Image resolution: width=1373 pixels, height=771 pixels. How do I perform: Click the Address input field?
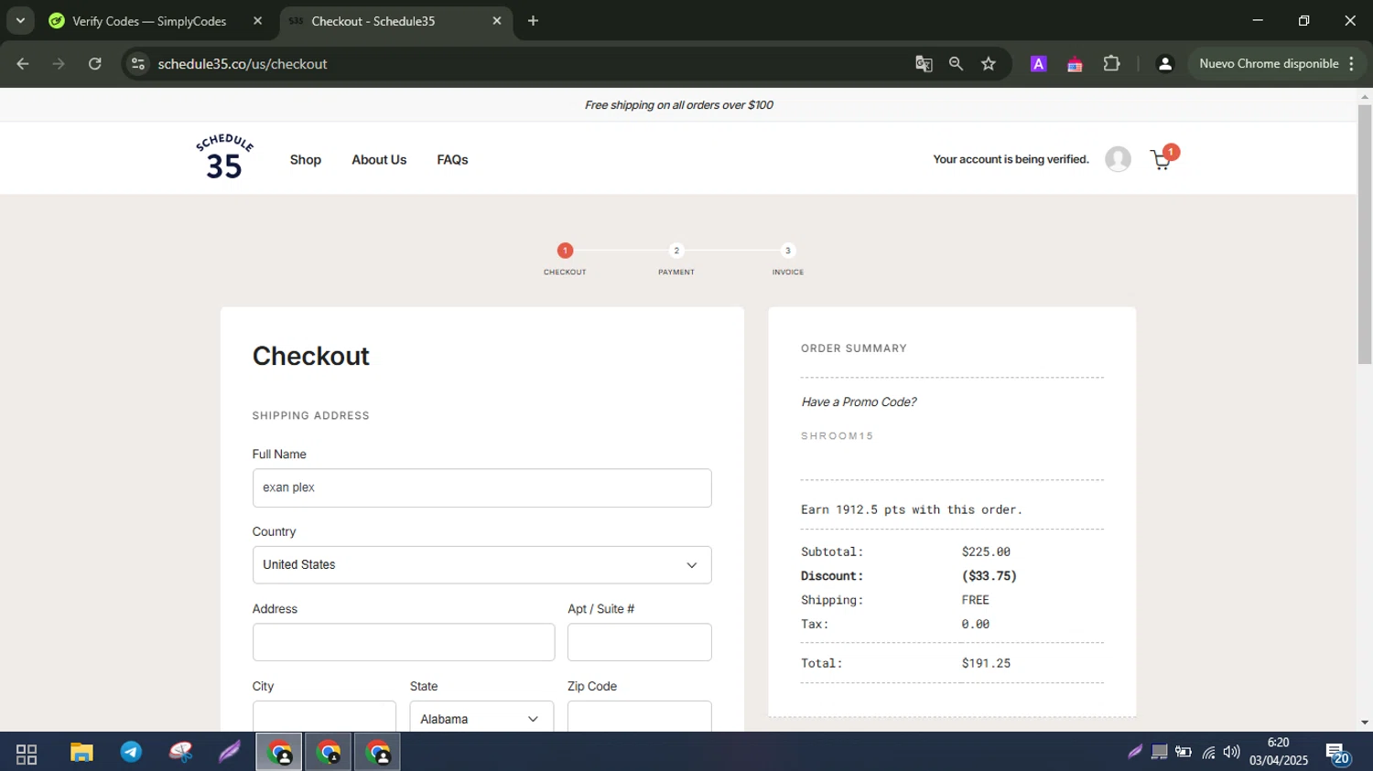404,642
